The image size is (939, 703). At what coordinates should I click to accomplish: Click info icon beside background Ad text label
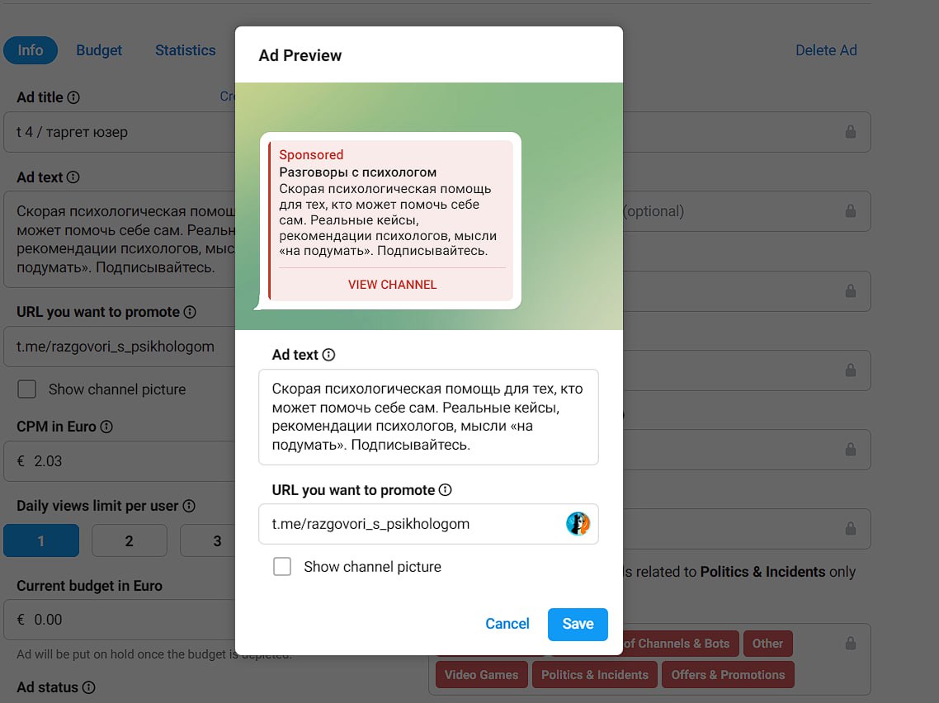[73, 177]
